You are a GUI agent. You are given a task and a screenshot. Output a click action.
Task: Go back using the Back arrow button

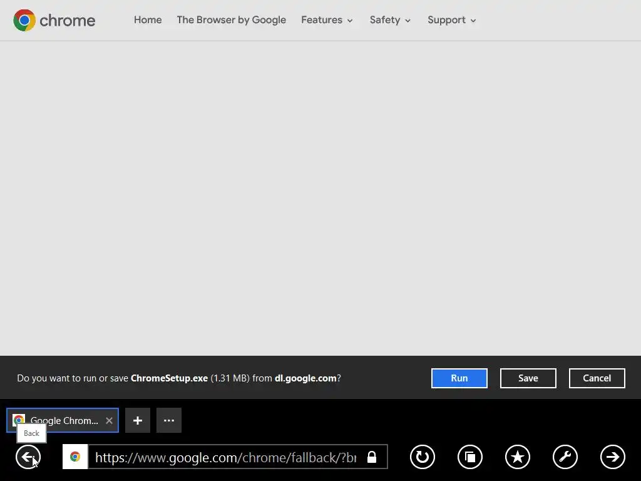point(28,457)
